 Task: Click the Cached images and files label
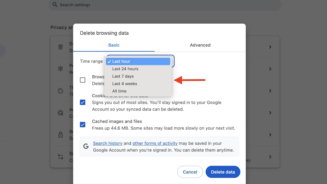(x=117, y=121)
